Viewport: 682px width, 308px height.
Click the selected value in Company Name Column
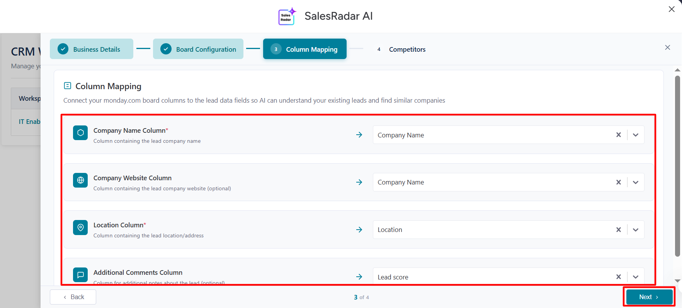[401, 135]
